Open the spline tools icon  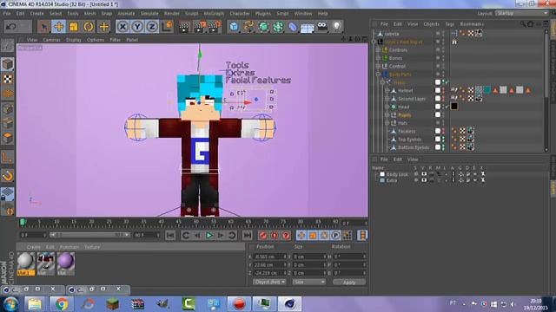(x=248, y=27)
